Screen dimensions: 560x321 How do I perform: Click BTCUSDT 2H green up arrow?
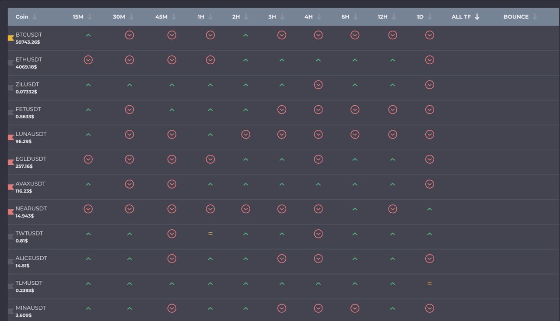click(246, 35)
